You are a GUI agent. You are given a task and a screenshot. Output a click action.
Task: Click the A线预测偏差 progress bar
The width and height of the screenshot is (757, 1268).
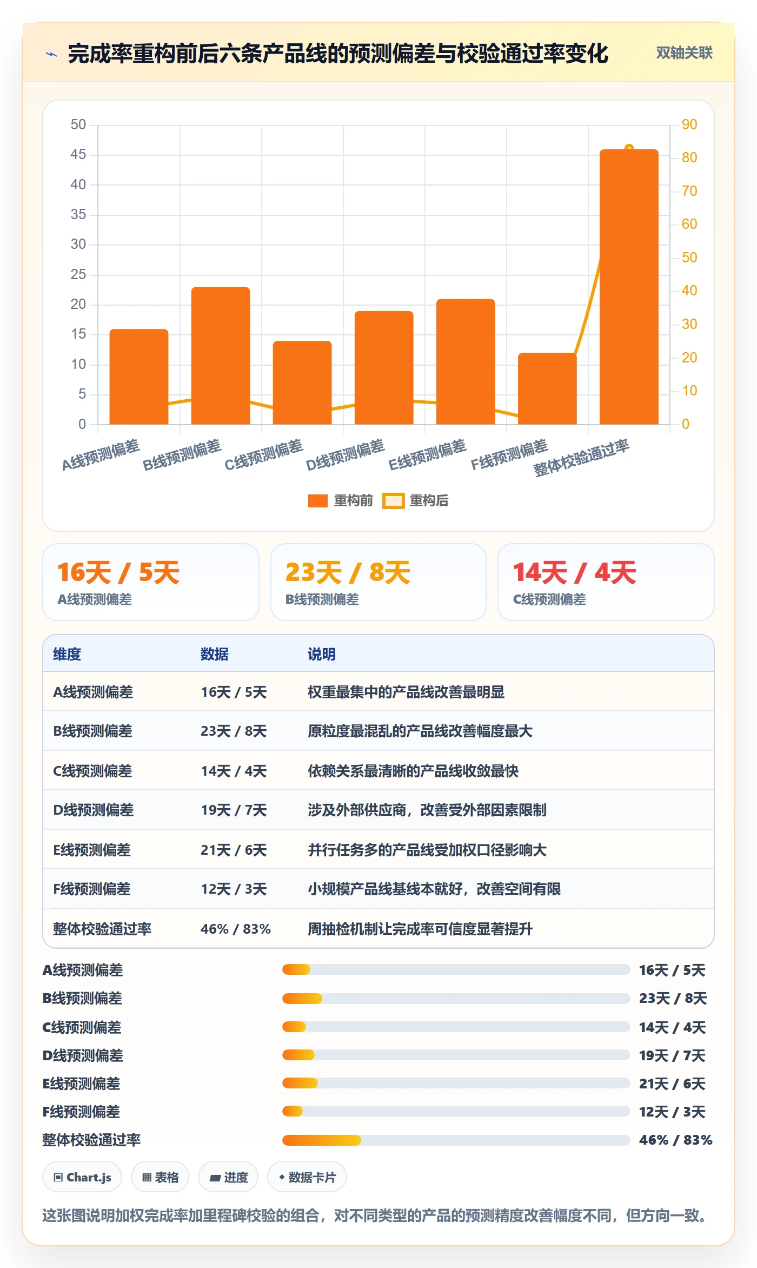(456, 969)
